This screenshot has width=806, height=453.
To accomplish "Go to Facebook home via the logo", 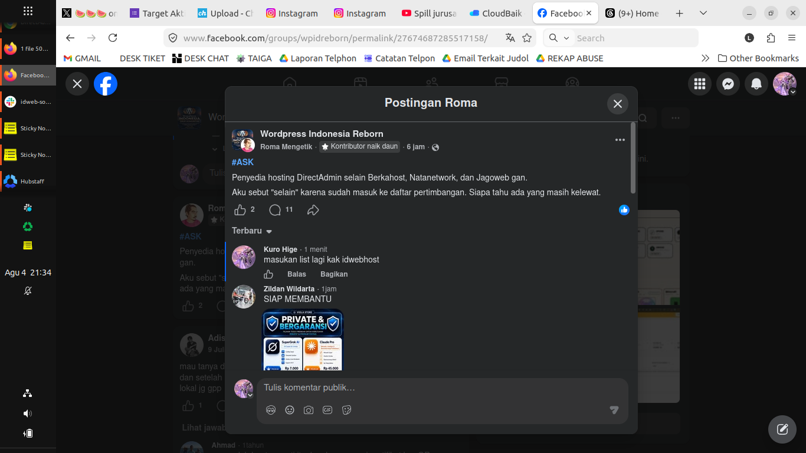I will 106,84.
